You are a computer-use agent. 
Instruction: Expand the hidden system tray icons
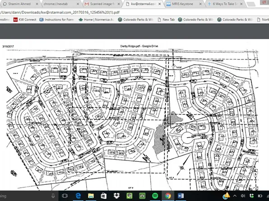[235, 196]
